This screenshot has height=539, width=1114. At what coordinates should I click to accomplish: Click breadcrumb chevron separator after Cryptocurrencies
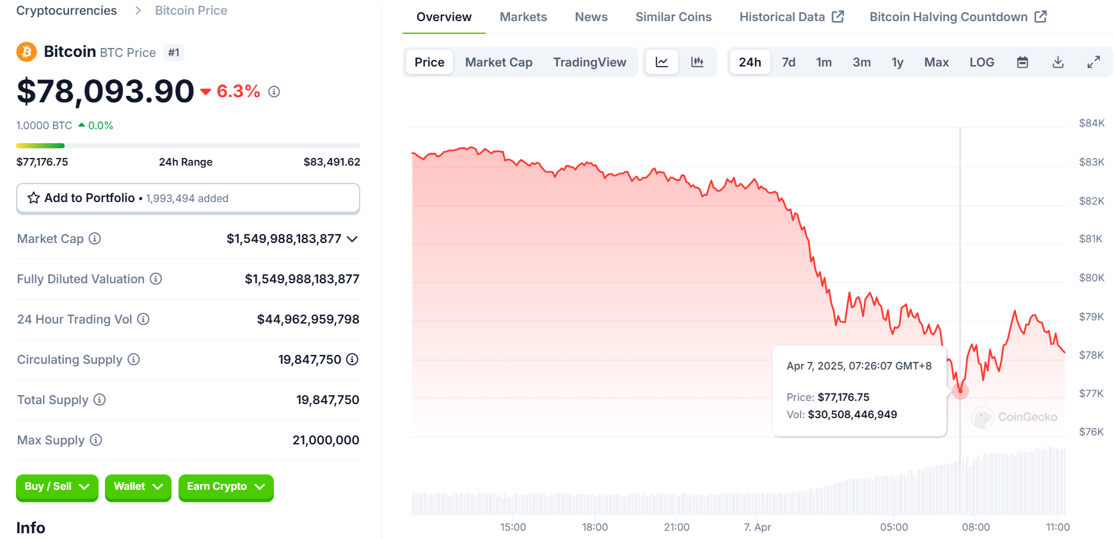click(138, 11)
